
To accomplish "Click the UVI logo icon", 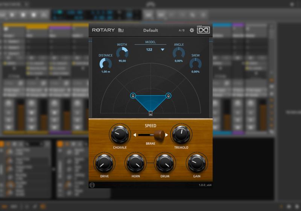I will 203,30.
